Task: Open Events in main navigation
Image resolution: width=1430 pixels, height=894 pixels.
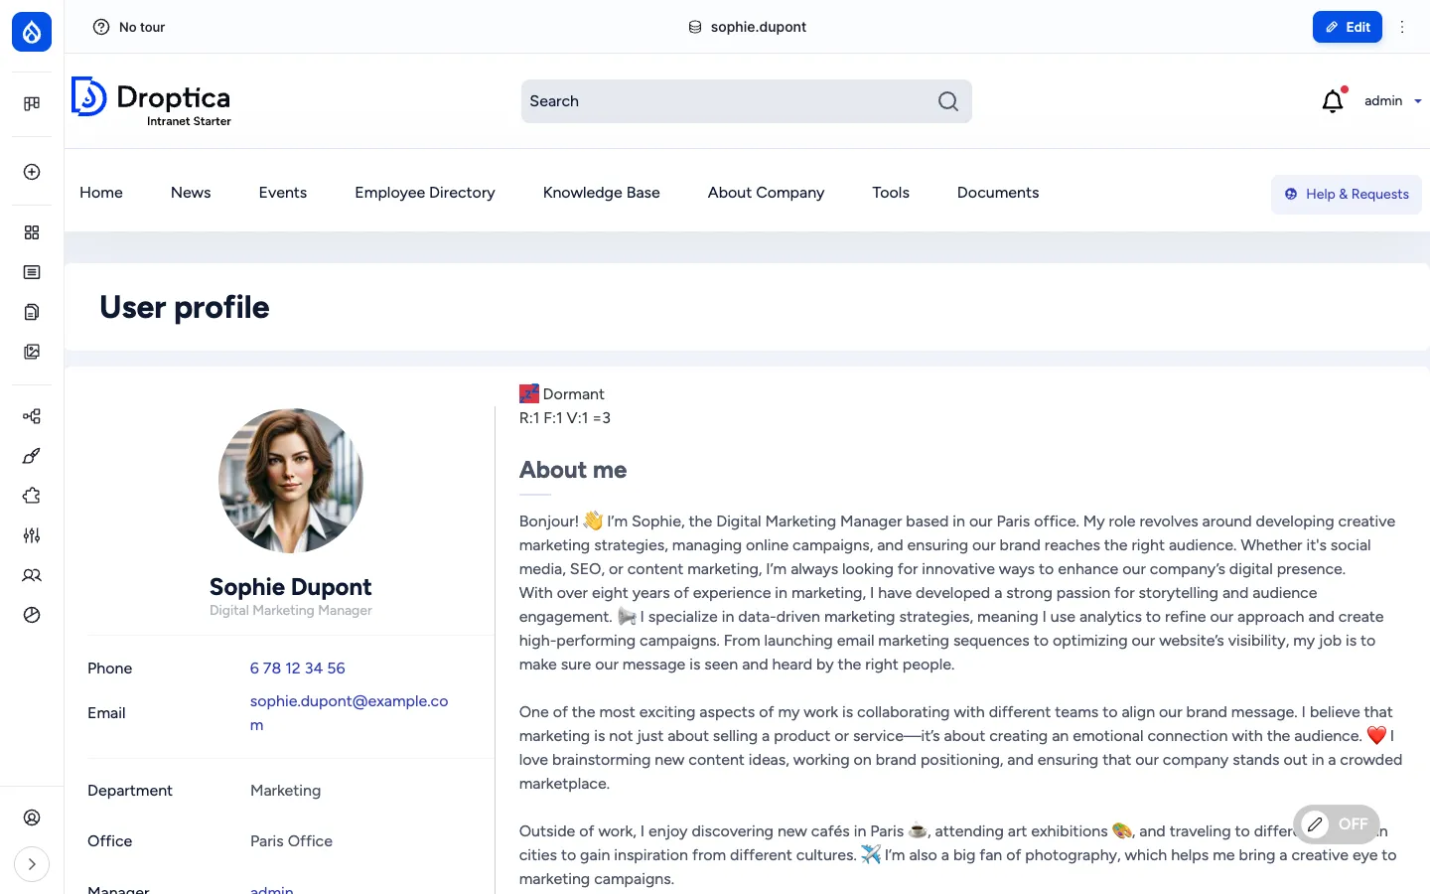Action: tap(283, 193)
